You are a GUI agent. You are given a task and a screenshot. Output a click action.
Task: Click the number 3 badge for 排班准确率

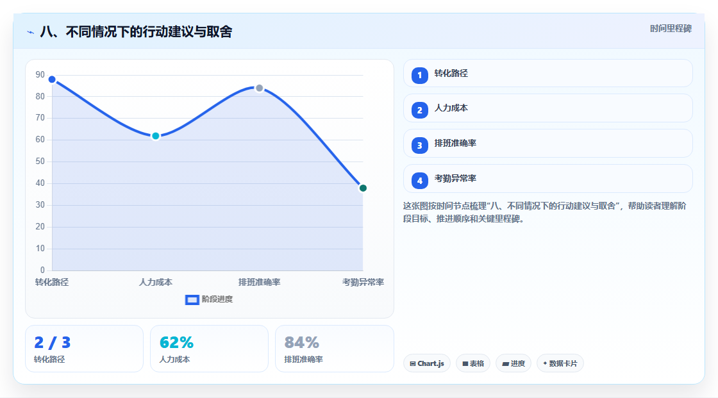click(x=419, y=145)
